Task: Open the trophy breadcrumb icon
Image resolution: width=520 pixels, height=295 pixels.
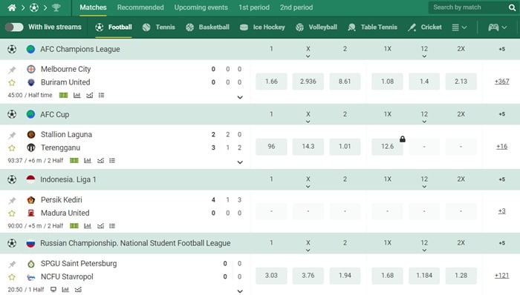Action: pos(56,7)
